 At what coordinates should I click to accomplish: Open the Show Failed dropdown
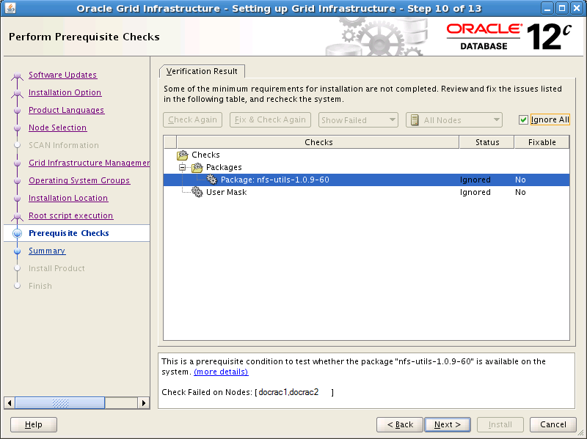(358, 120)
